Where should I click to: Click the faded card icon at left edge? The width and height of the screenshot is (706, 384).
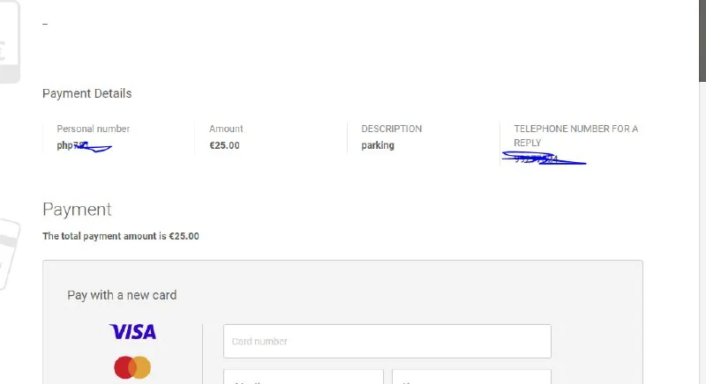(9, 251)
